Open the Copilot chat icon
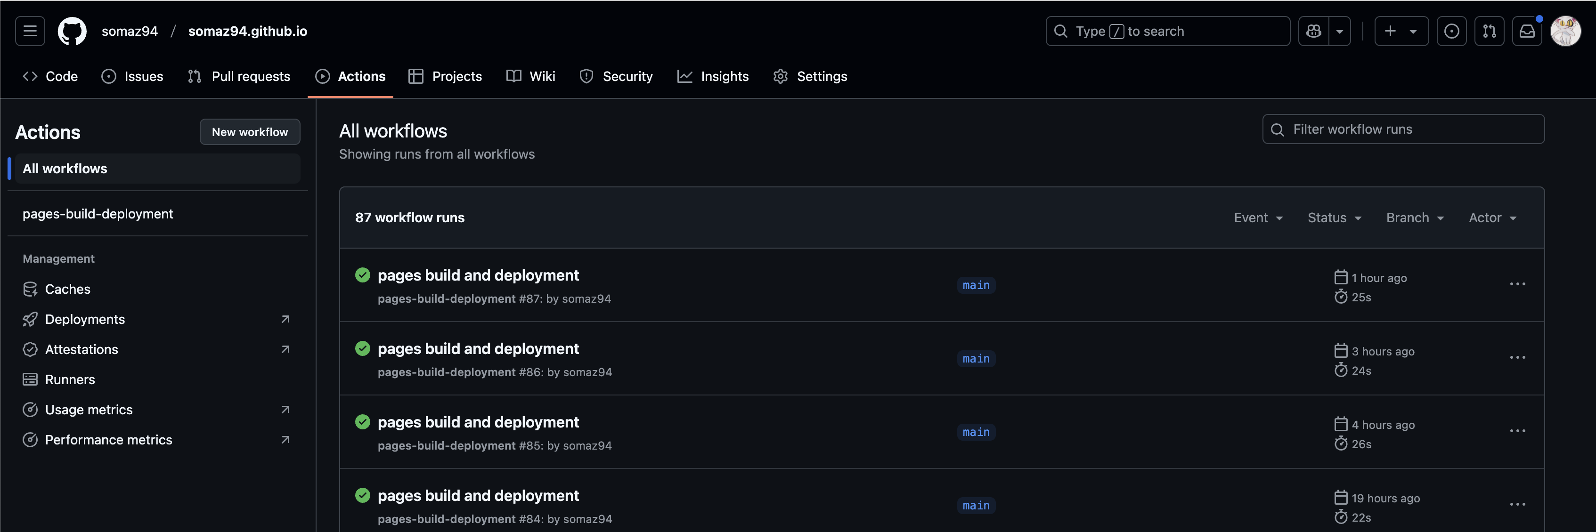This screenshot has width=1596, height=532. pos(1313,31)
